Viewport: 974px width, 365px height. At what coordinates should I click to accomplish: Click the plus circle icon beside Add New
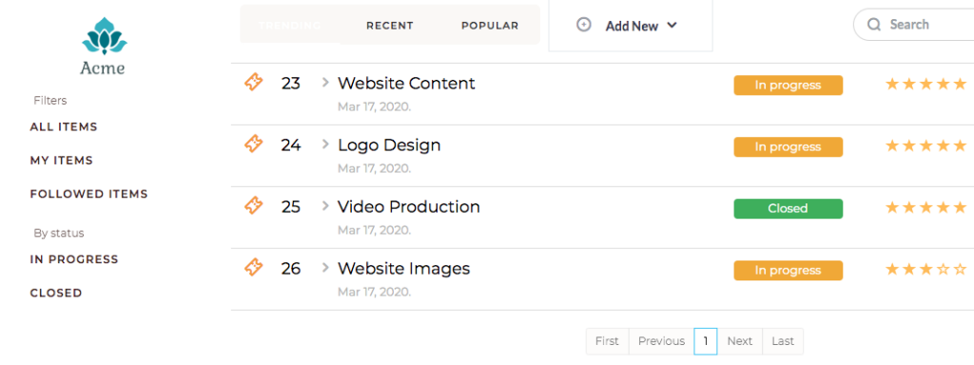(584, 25)
